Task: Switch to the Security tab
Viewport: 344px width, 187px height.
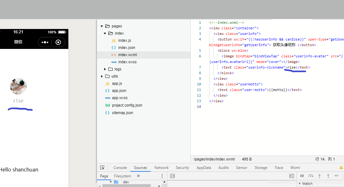Action: click(x=182, y=167)
